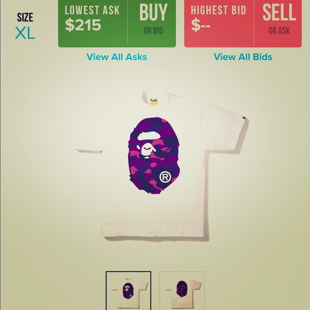The image size is (310, 310).
Task: Click the green BUY button
Action: coord(152,24)
